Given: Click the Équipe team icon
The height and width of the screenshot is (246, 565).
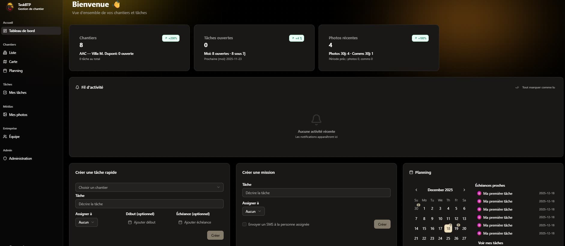Looking at the screenshot, I should tap(5, 137).
